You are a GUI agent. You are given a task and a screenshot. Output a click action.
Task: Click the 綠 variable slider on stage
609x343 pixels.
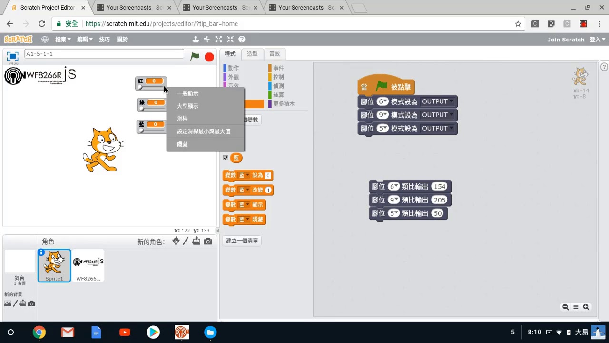pyautogui.click(x=152, y=109)
